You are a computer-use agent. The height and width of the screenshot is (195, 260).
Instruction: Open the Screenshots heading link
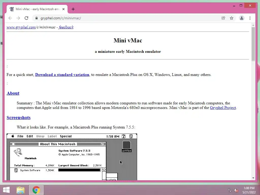coord(19,118)
